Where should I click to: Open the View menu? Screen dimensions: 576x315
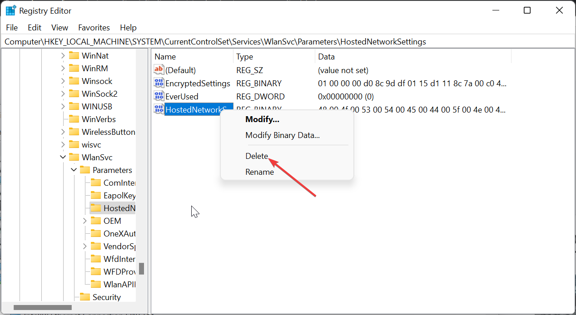pos(60,28)
